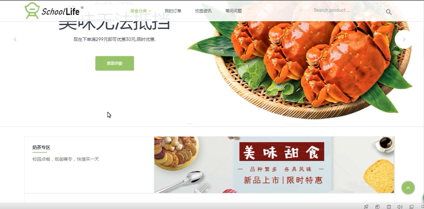This screenshot has width=424, height=209.
Task: Click the refresh-circle icon in status bar
Action: 377,206
